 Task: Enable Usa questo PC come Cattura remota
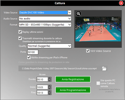point(98,83)
